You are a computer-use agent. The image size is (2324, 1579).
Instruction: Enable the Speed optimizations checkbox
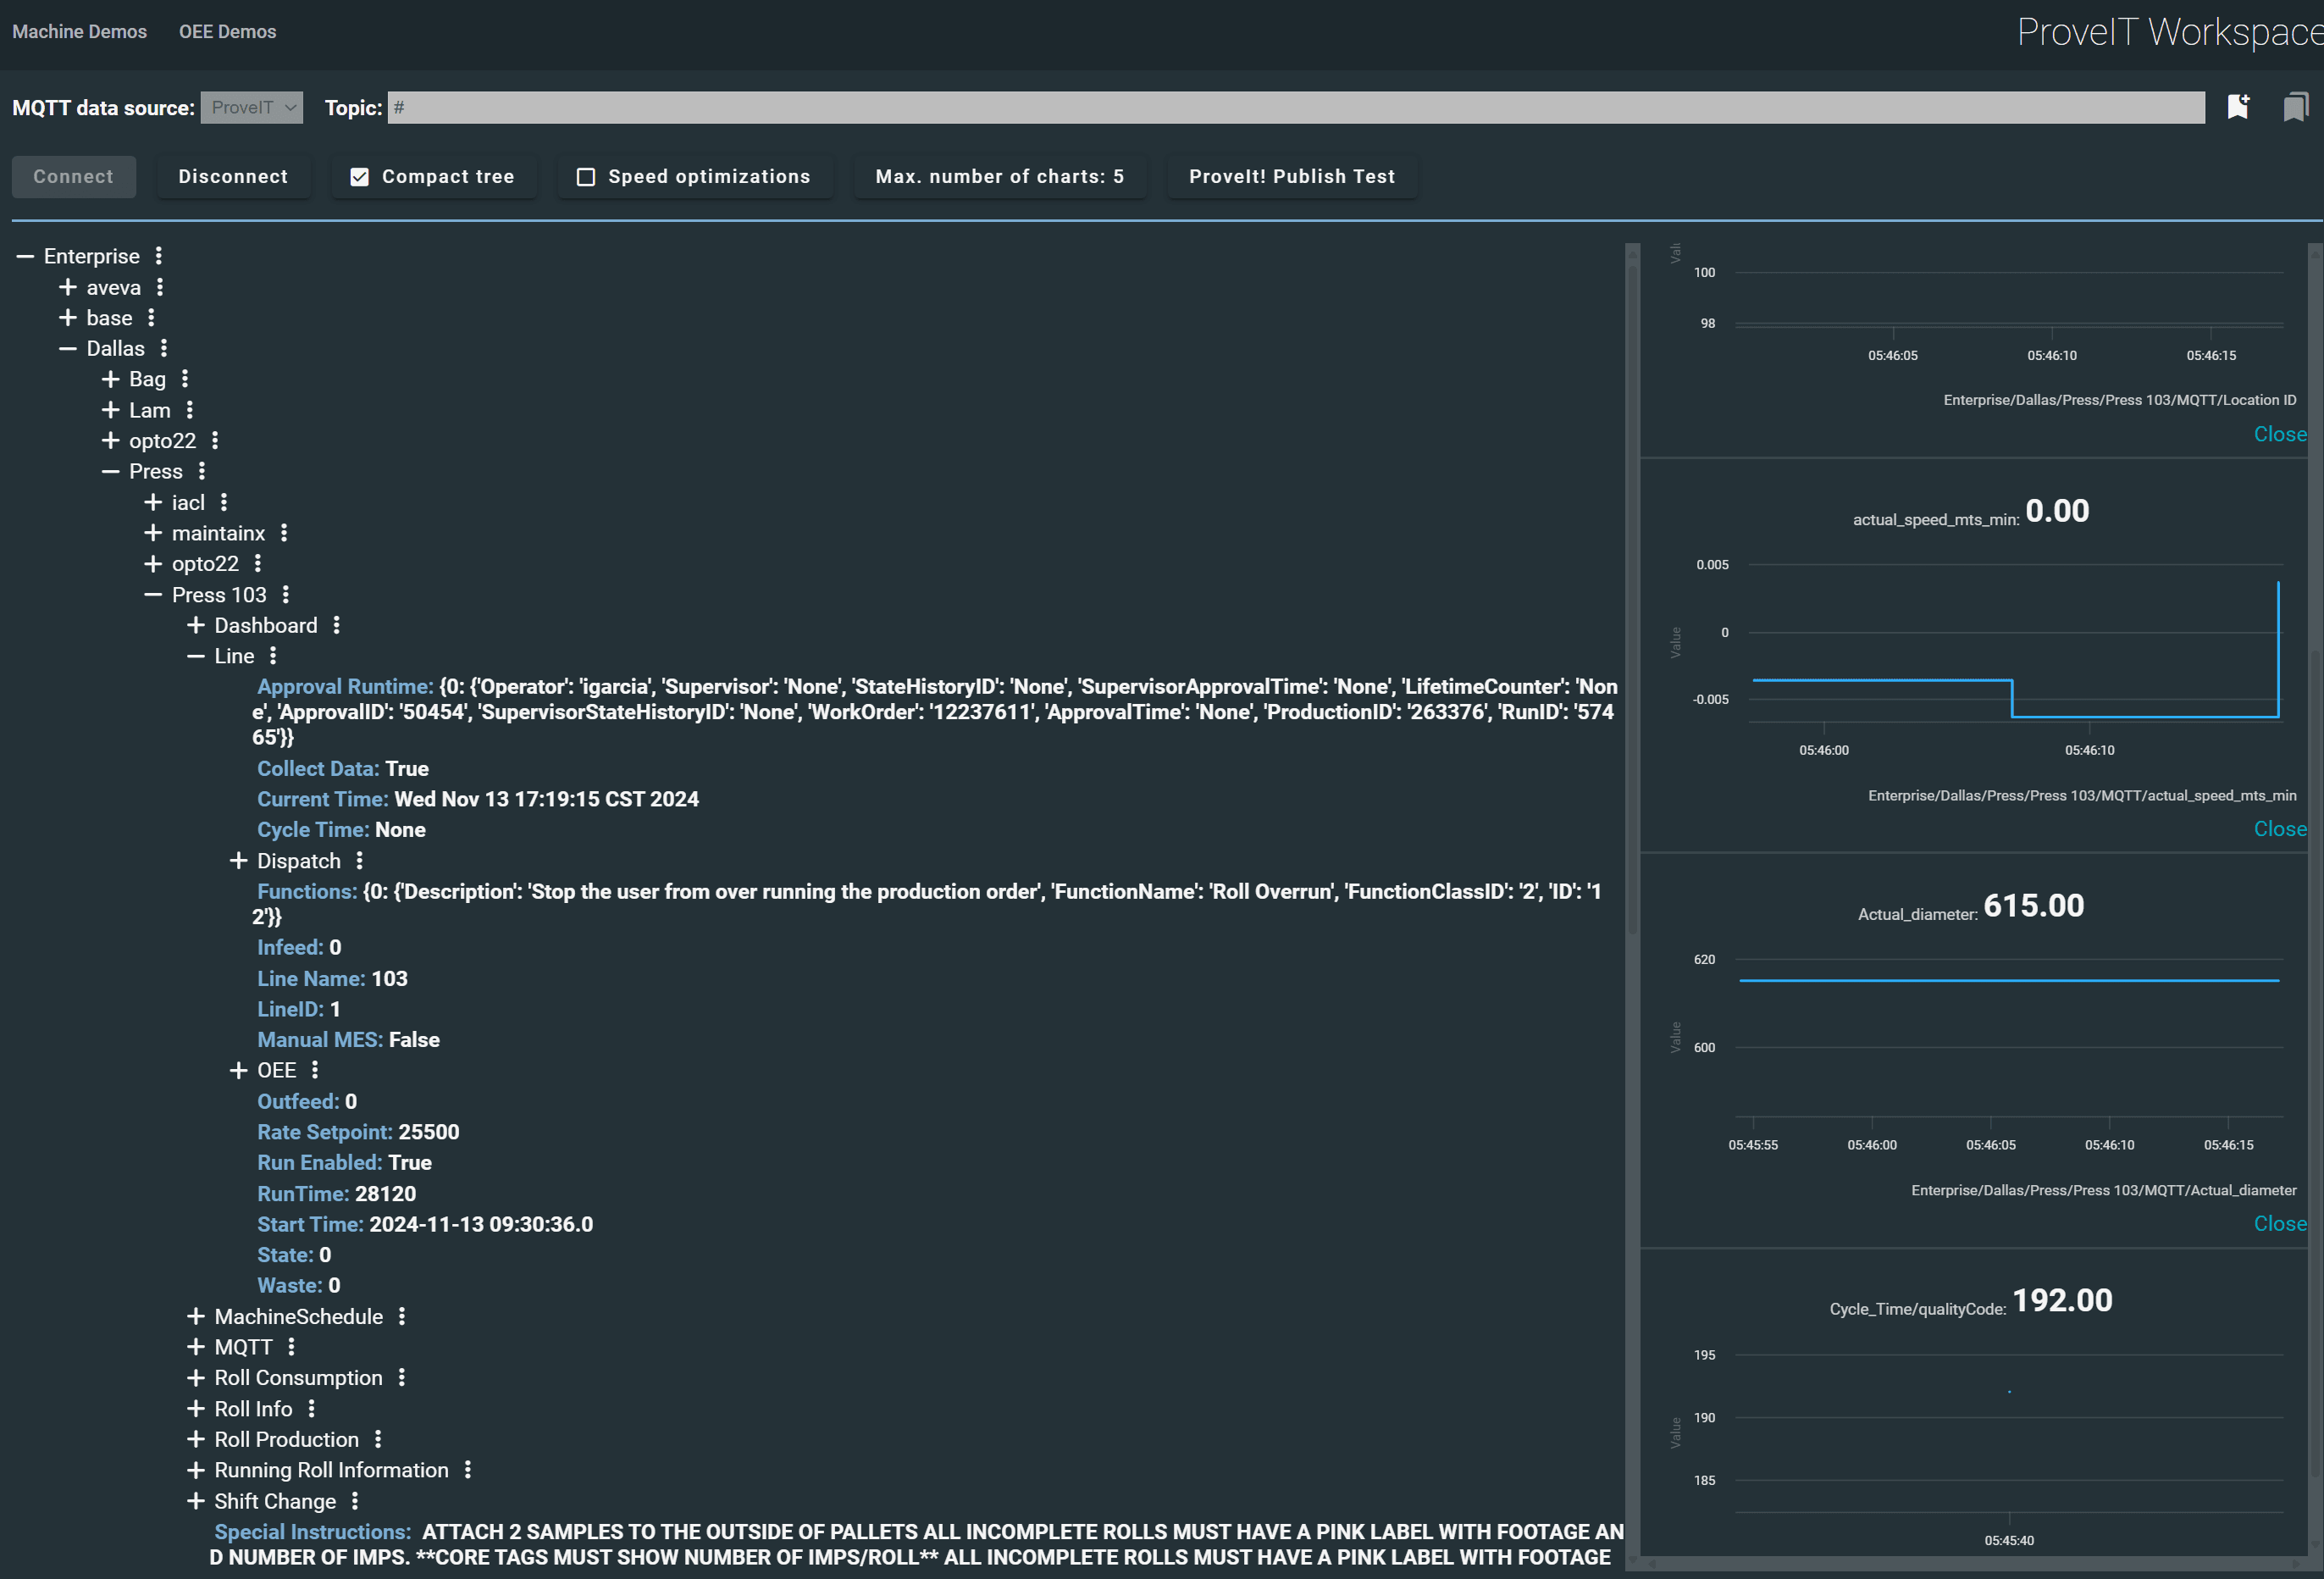(x=586, y=177)
